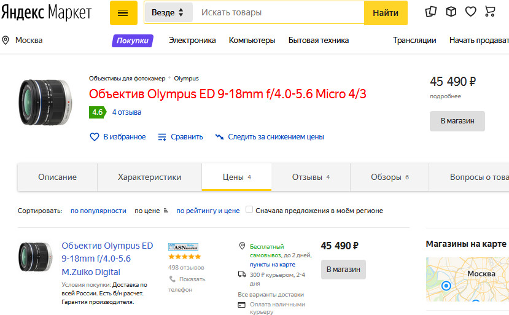The height and width of the screenshot is (315, 509).
Task: Open the 4 отзыва reviews link
Action: point(126,112)
